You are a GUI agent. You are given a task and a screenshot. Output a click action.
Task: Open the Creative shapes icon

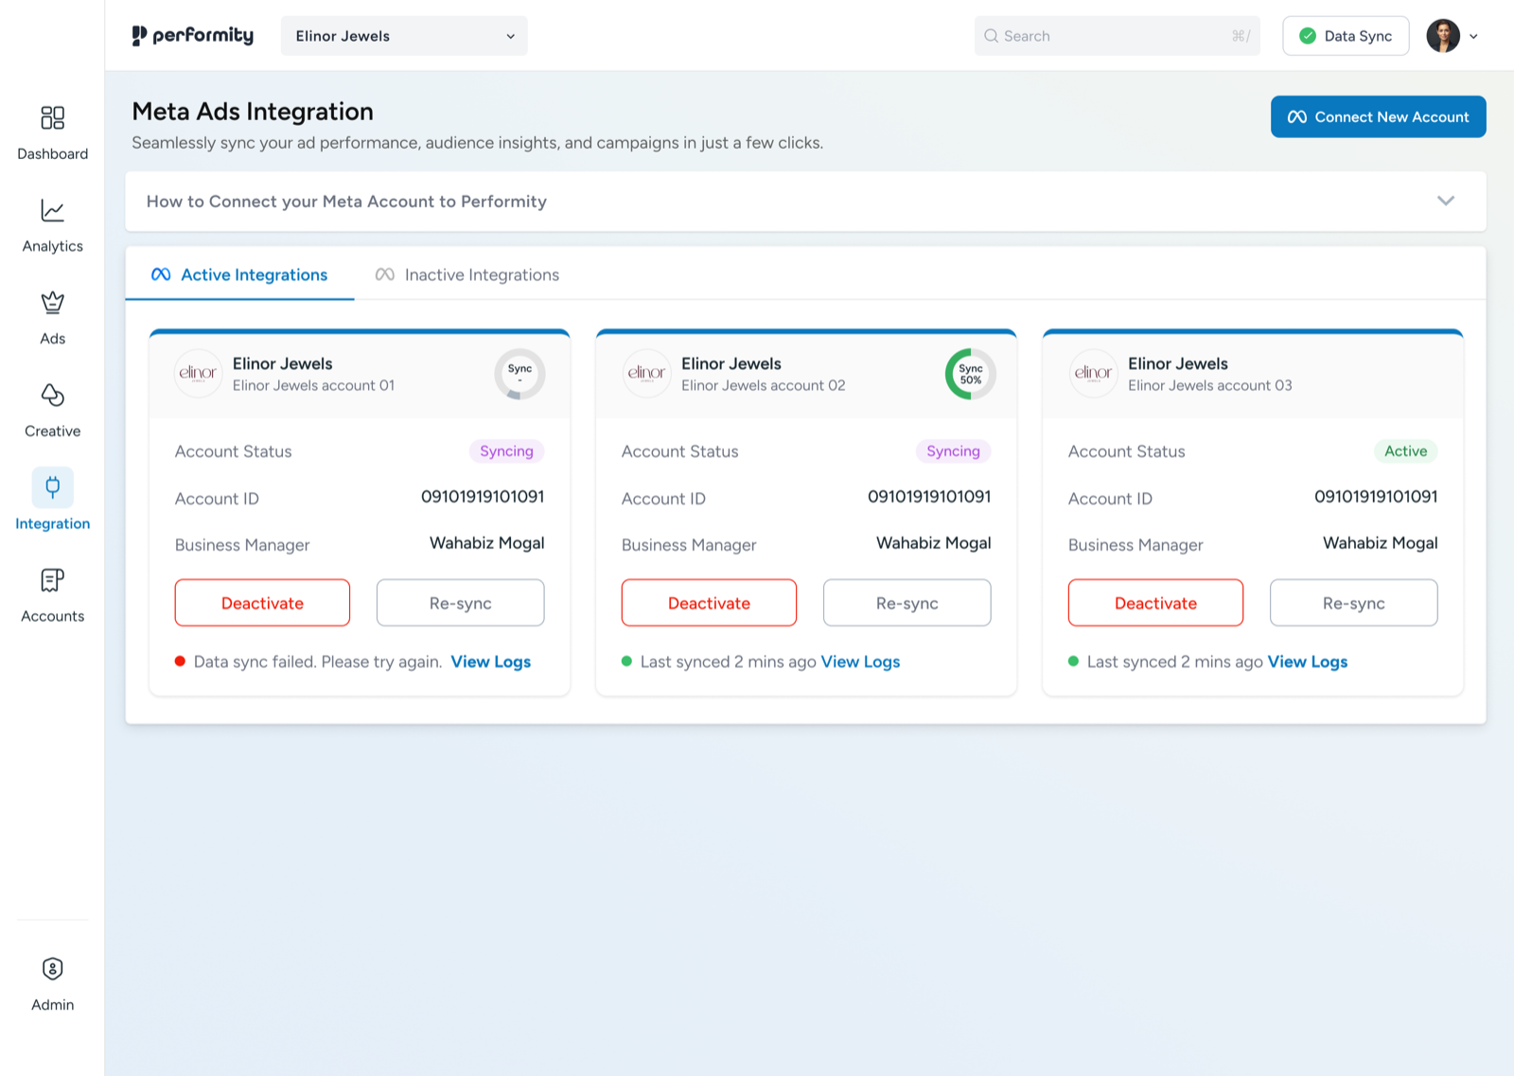pyautogui.click(x=52, y=395)
